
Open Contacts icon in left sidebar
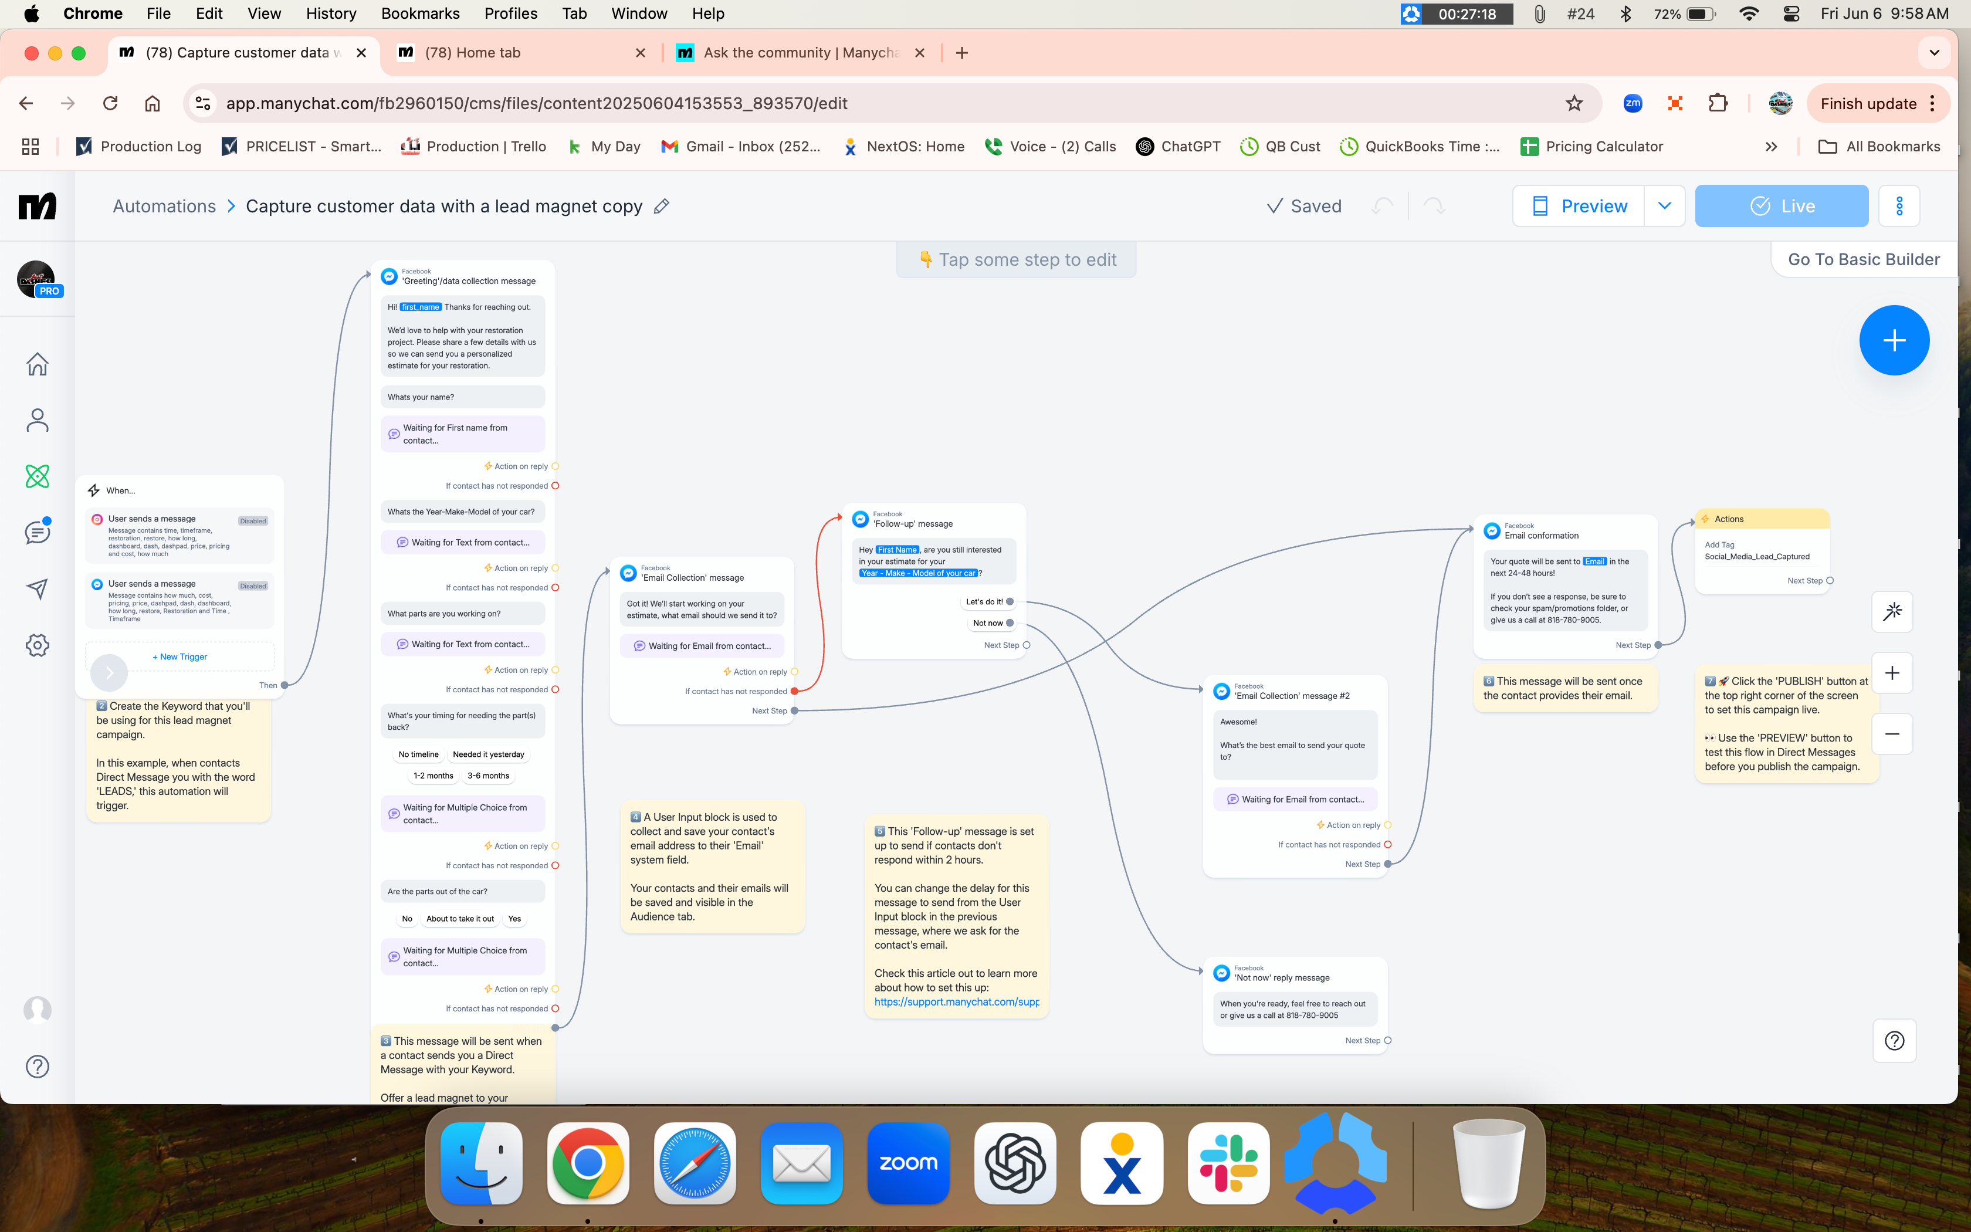[38, 419]
